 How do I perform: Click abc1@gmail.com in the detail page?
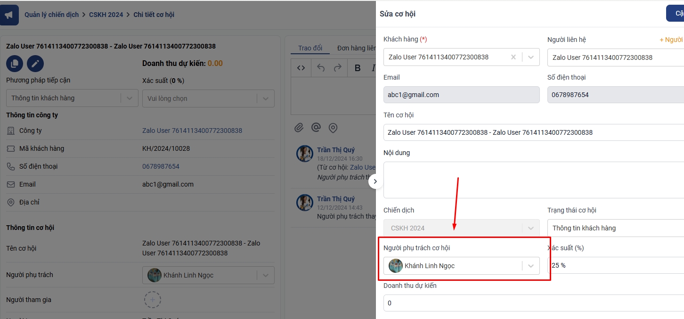coord(168,184)
